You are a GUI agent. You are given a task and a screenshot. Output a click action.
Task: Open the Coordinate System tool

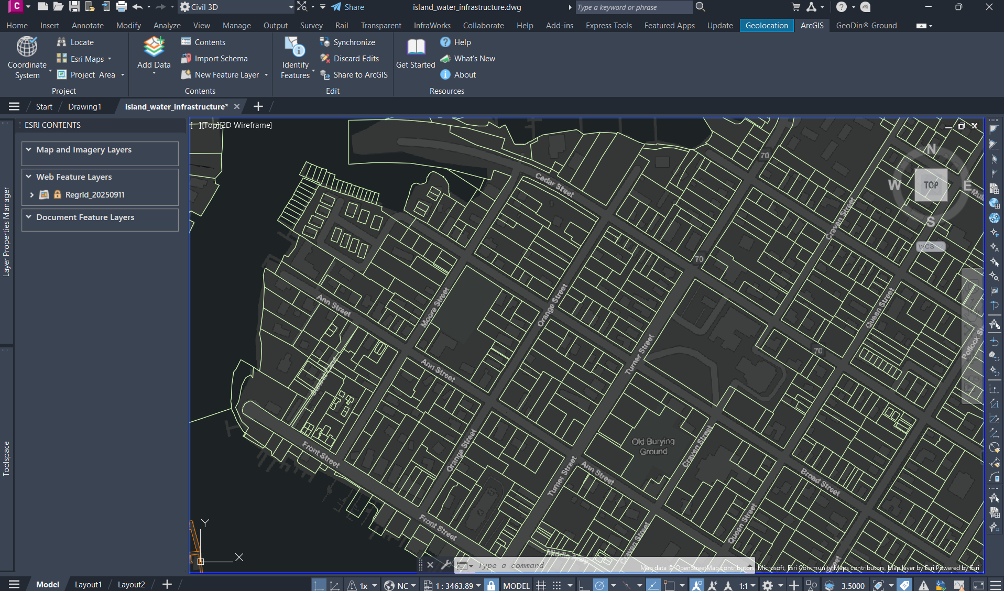click(27, 58)
